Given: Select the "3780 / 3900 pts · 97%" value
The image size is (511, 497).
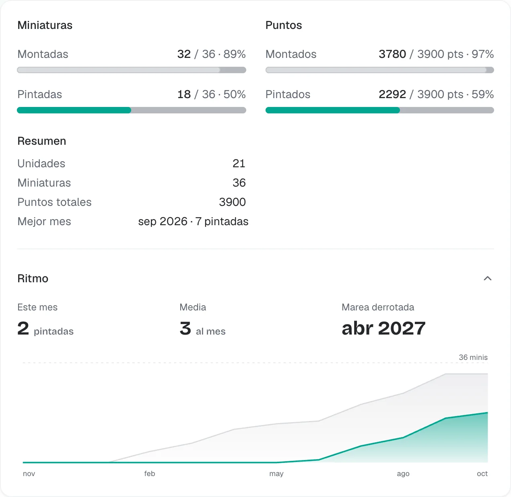Looking at the screenshot, I should click(436, 54).
